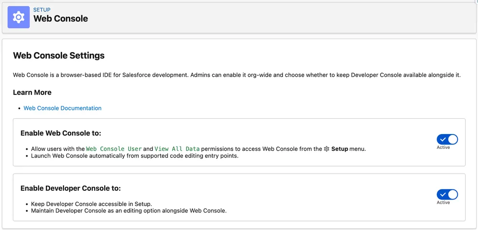Viewport: 478px width, 230px height.
Task: Click the small gear icon before Setup menu
Action: [x=326, y=149]
